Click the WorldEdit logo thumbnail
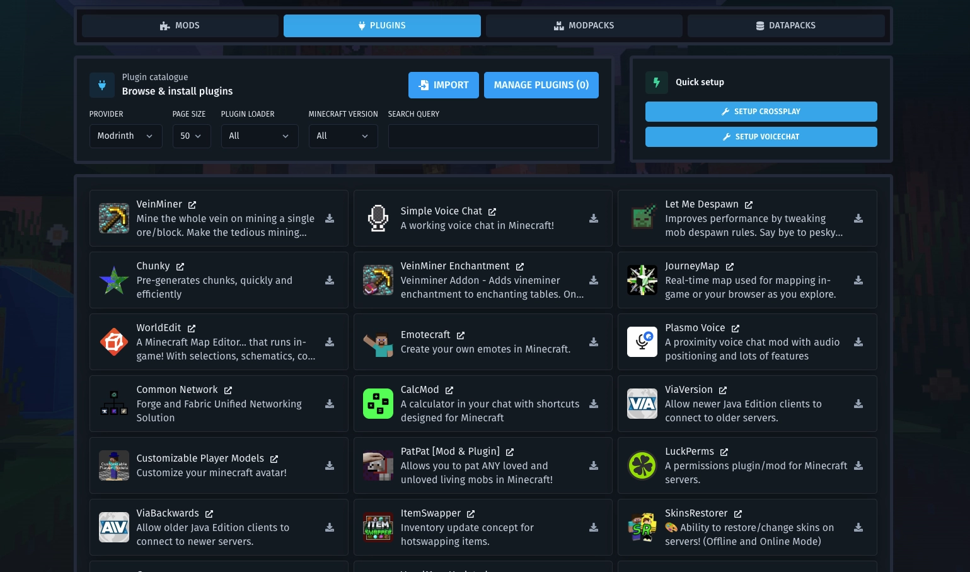 pos(114,342)
